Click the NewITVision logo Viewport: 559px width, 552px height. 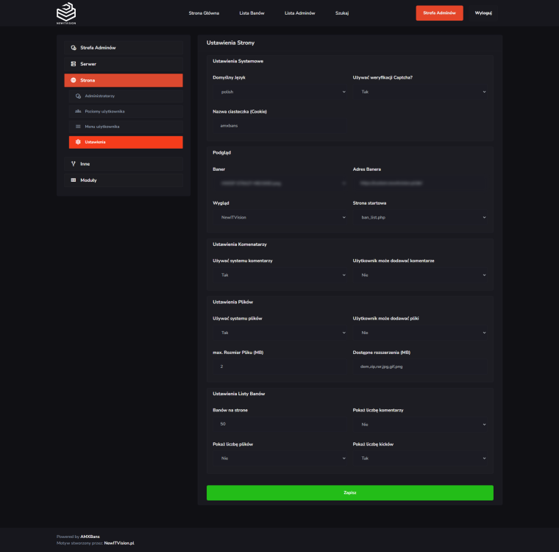66,13
